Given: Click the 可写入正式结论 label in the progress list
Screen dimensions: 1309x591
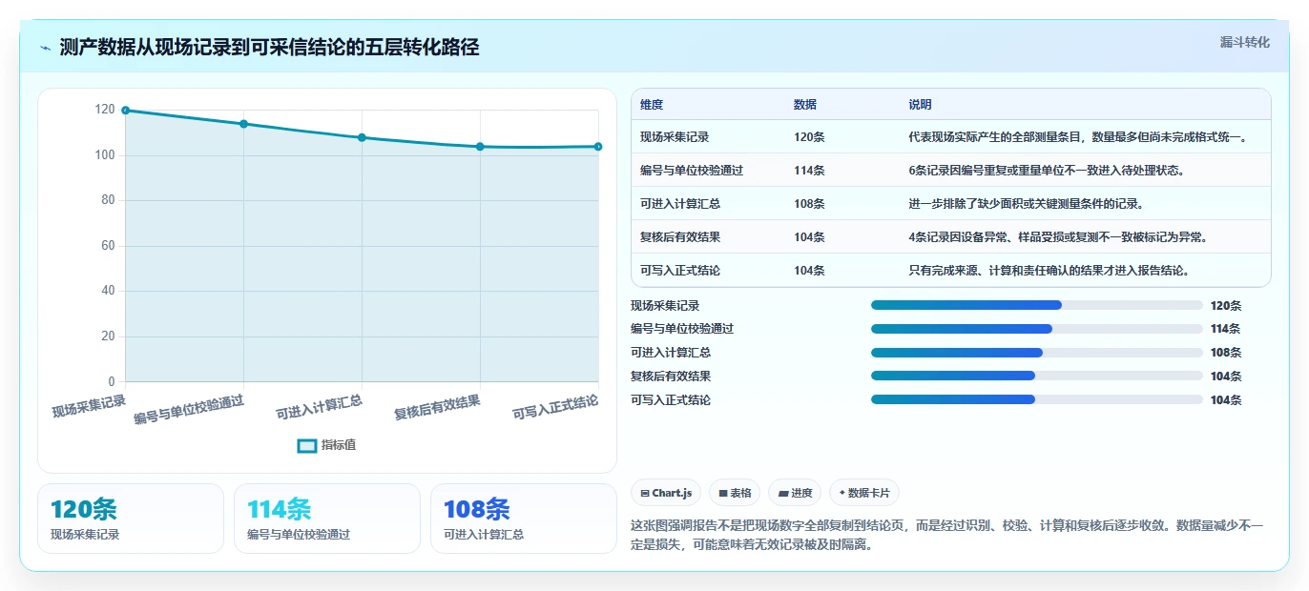Looking at the screenshot, I should [671, 400].
